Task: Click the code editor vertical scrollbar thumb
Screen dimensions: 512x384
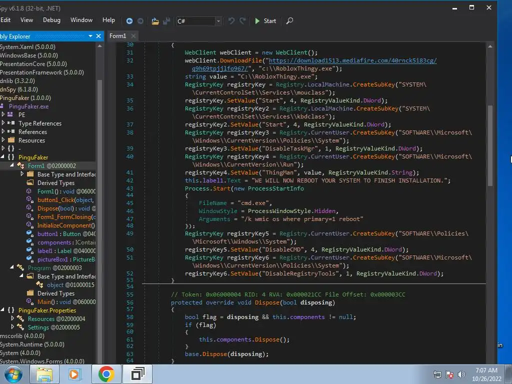Action: [490, 145]
